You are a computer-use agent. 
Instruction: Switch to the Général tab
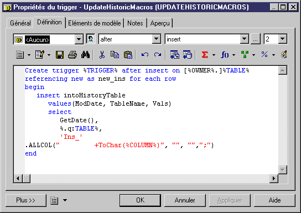pyautogui.click(x=20, y=23)
